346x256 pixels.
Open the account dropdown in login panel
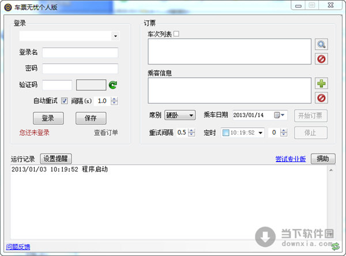coord(115,36)
